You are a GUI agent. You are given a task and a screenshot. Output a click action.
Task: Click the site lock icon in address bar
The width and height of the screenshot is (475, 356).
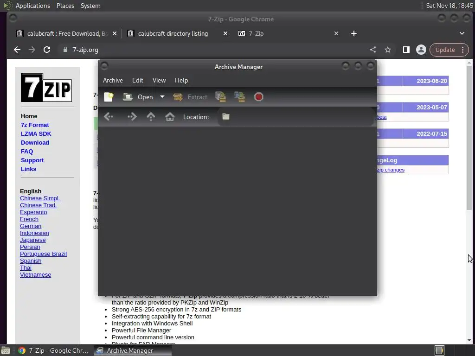[x=65, y=50]
